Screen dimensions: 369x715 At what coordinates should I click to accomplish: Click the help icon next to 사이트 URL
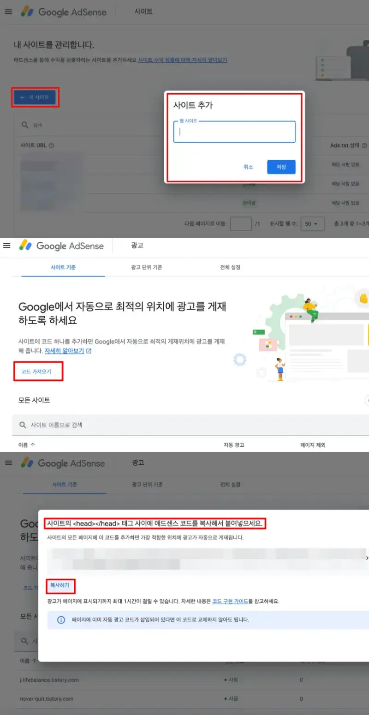(x=51, y=145)
